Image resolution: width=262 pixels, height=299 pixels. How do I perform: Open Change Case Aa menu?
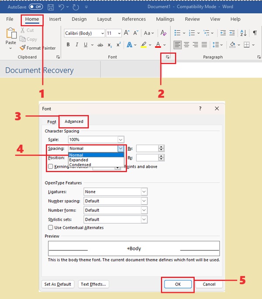pos(149,33)
